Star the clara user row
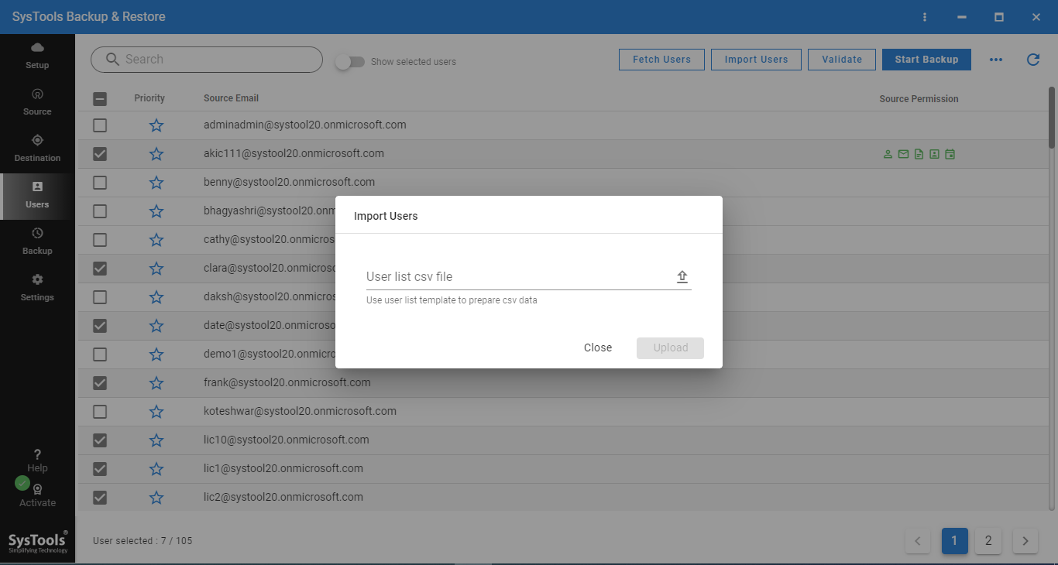 [x=156, y=269]
